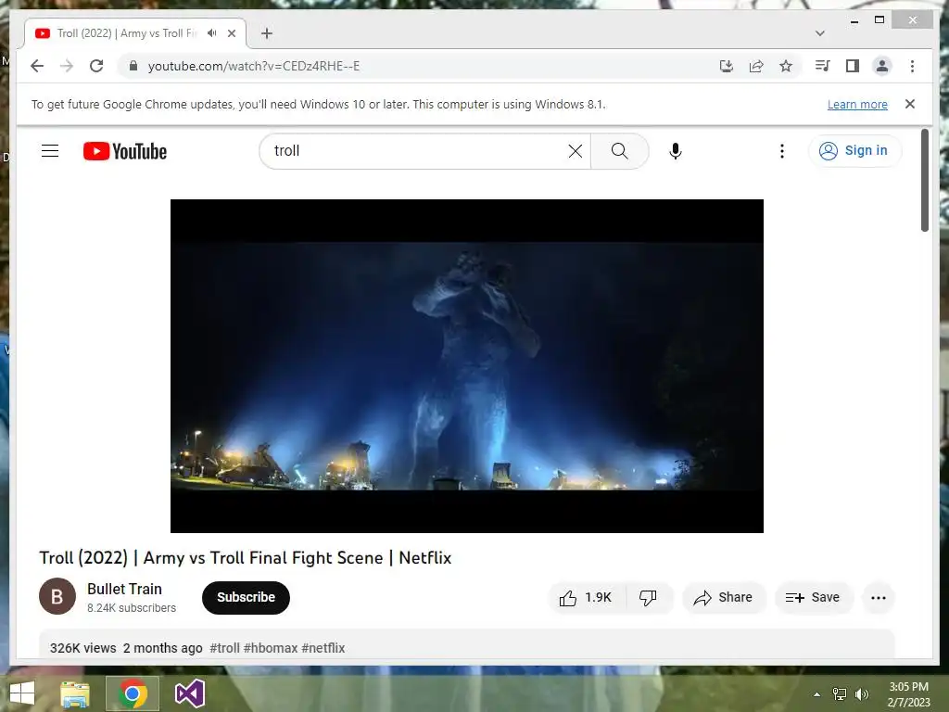Image resolution: width=949 pixels, height=712 pixels.
Task: Open a new tab with the plus button
Action: pos(267,33)
